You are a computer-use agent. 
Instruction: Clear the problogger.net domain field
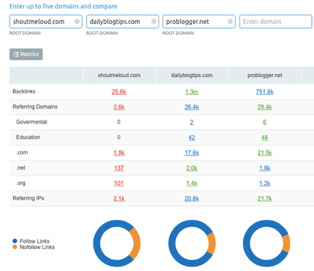230,21
